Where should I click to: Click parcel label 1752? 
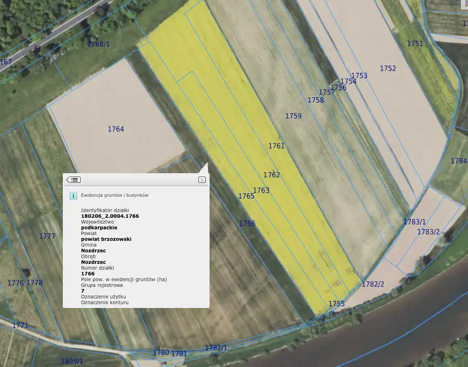(388, 68)
